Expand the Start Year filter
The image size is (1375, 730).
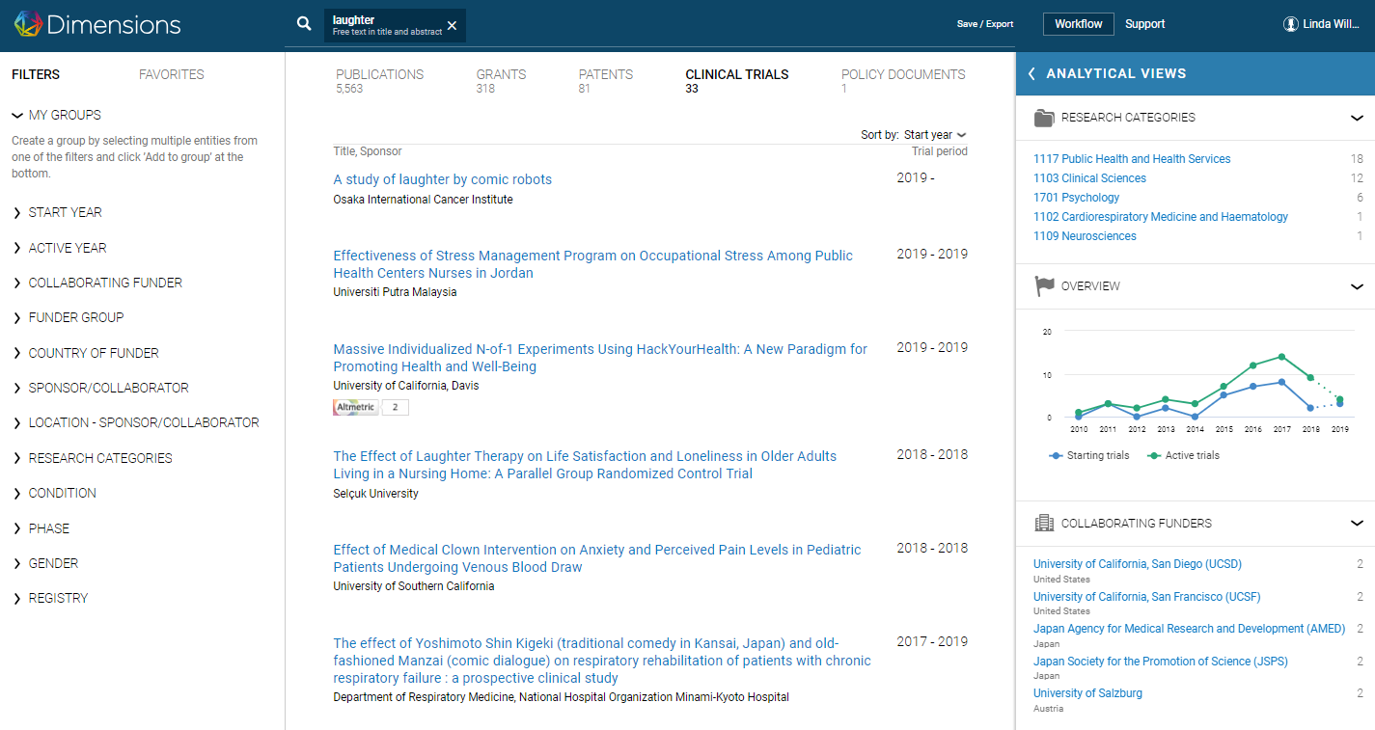click(x=65, y=212)
